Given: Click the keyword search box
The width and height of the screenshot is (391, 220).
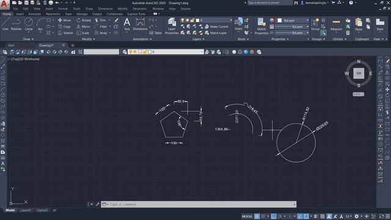Looking at the screenshot, I should (x=270, y=2).
